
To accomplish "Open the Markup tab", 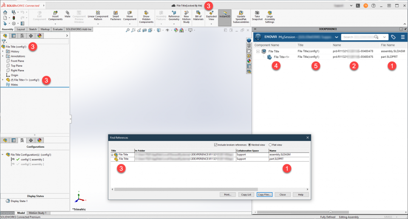I will [45, 29].
